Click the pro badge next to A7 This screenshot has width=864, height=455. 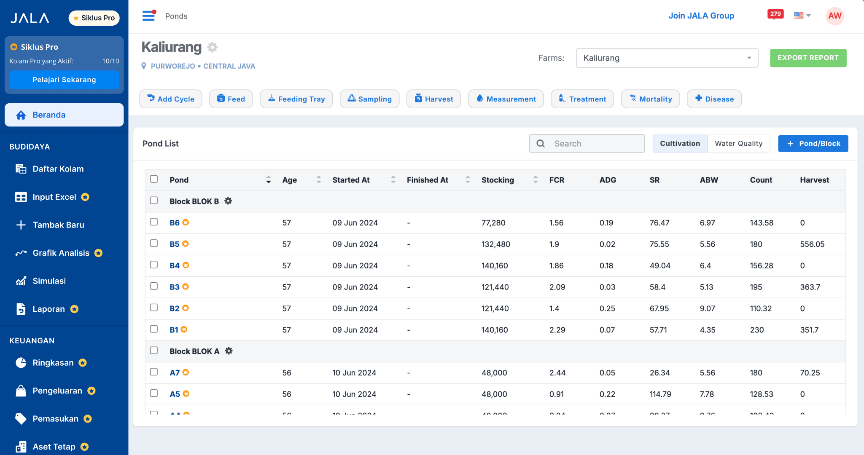tap(186, 372)
